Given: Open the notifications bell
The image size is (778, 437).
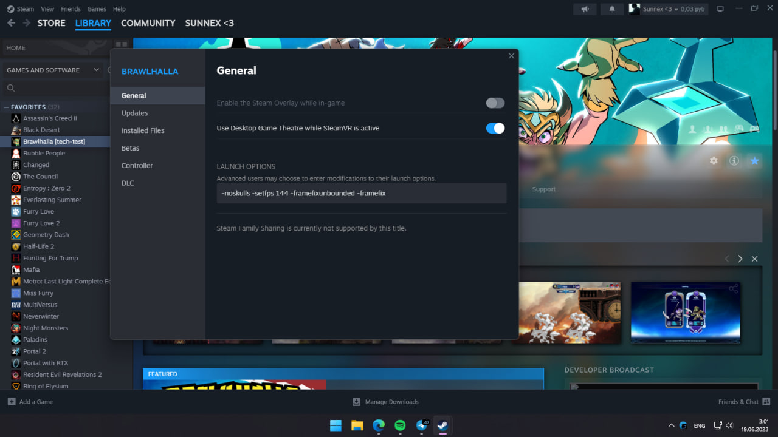Looking at the screenshot, I should point(612,9).
